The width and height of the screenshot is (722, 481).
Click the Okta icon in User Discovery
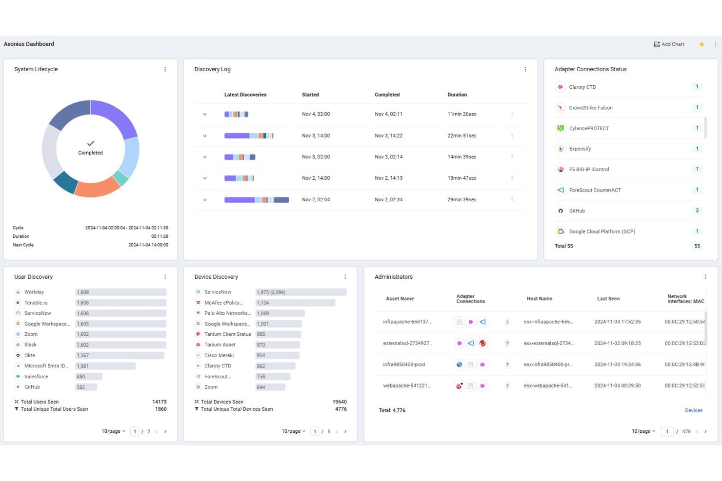tap(18, 355)
